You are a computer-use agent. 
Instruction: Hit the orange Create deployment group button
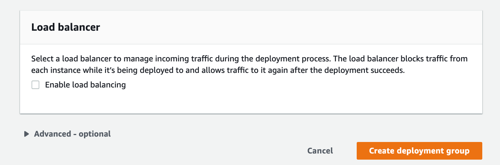[419, 151]
